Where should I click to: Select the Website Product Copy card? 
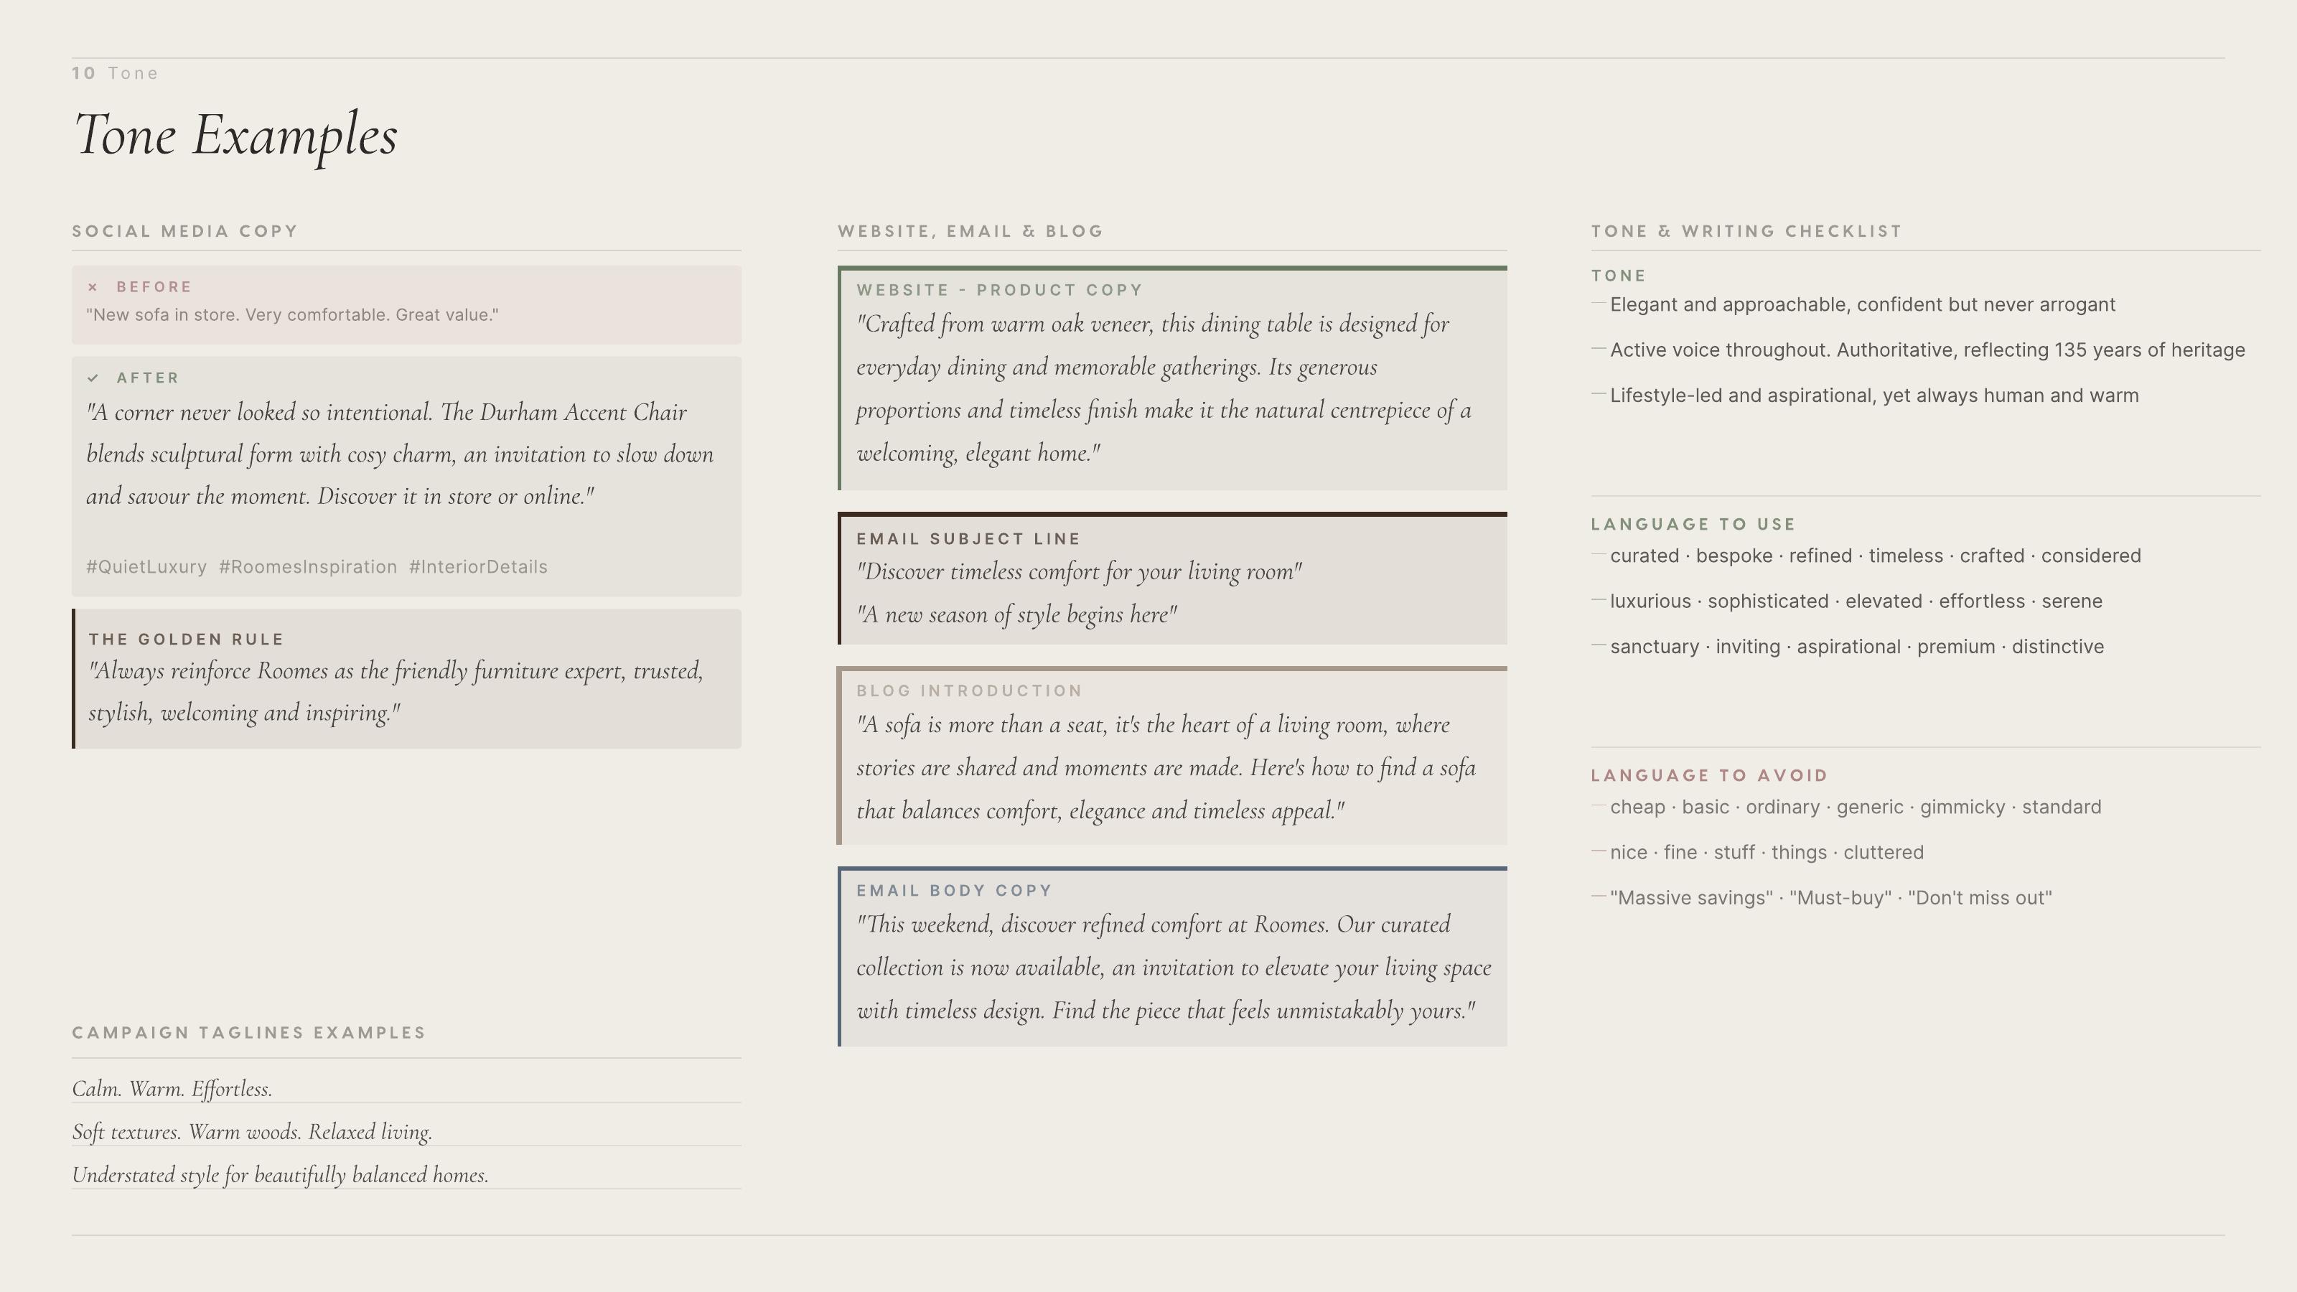point(1171,378)
